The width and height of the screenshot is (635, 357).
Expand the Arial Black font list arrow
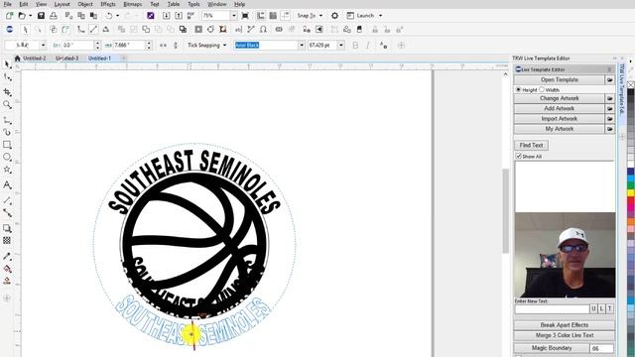[x=302, y=45]
